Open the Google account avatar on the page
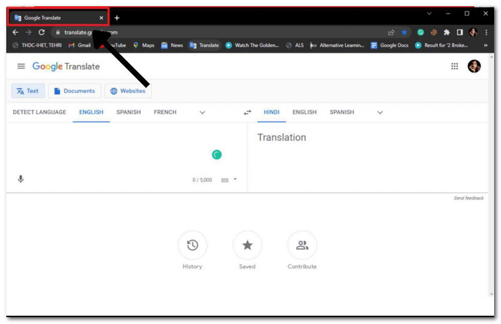 click(x=474, y=66)
